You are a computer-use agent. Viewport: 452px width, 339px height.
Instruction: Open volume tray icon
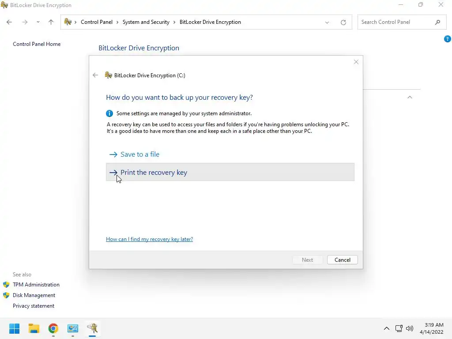click(409, 328)
